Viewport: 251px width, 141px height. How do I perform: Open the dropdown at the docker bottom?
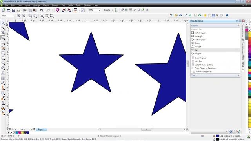pyautogui.click(x=227, y=132)
